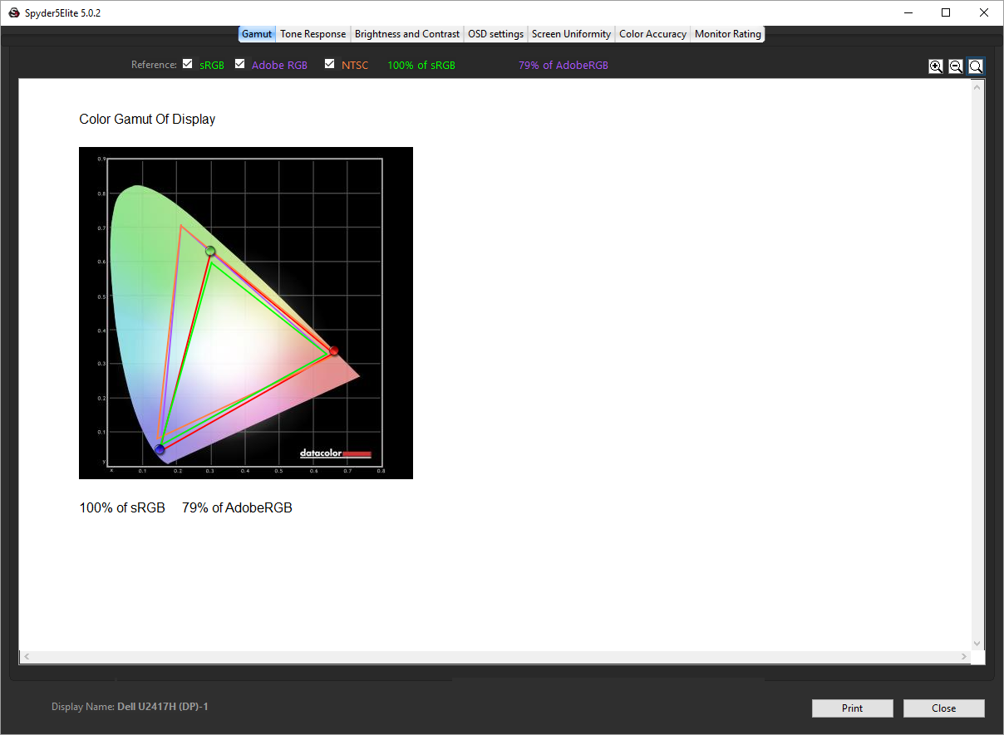Image resolution: width=1004 pixels, height=735 pixels.
Task: Uncheck the NTSC reference checkbox
Action: point(330,64)
